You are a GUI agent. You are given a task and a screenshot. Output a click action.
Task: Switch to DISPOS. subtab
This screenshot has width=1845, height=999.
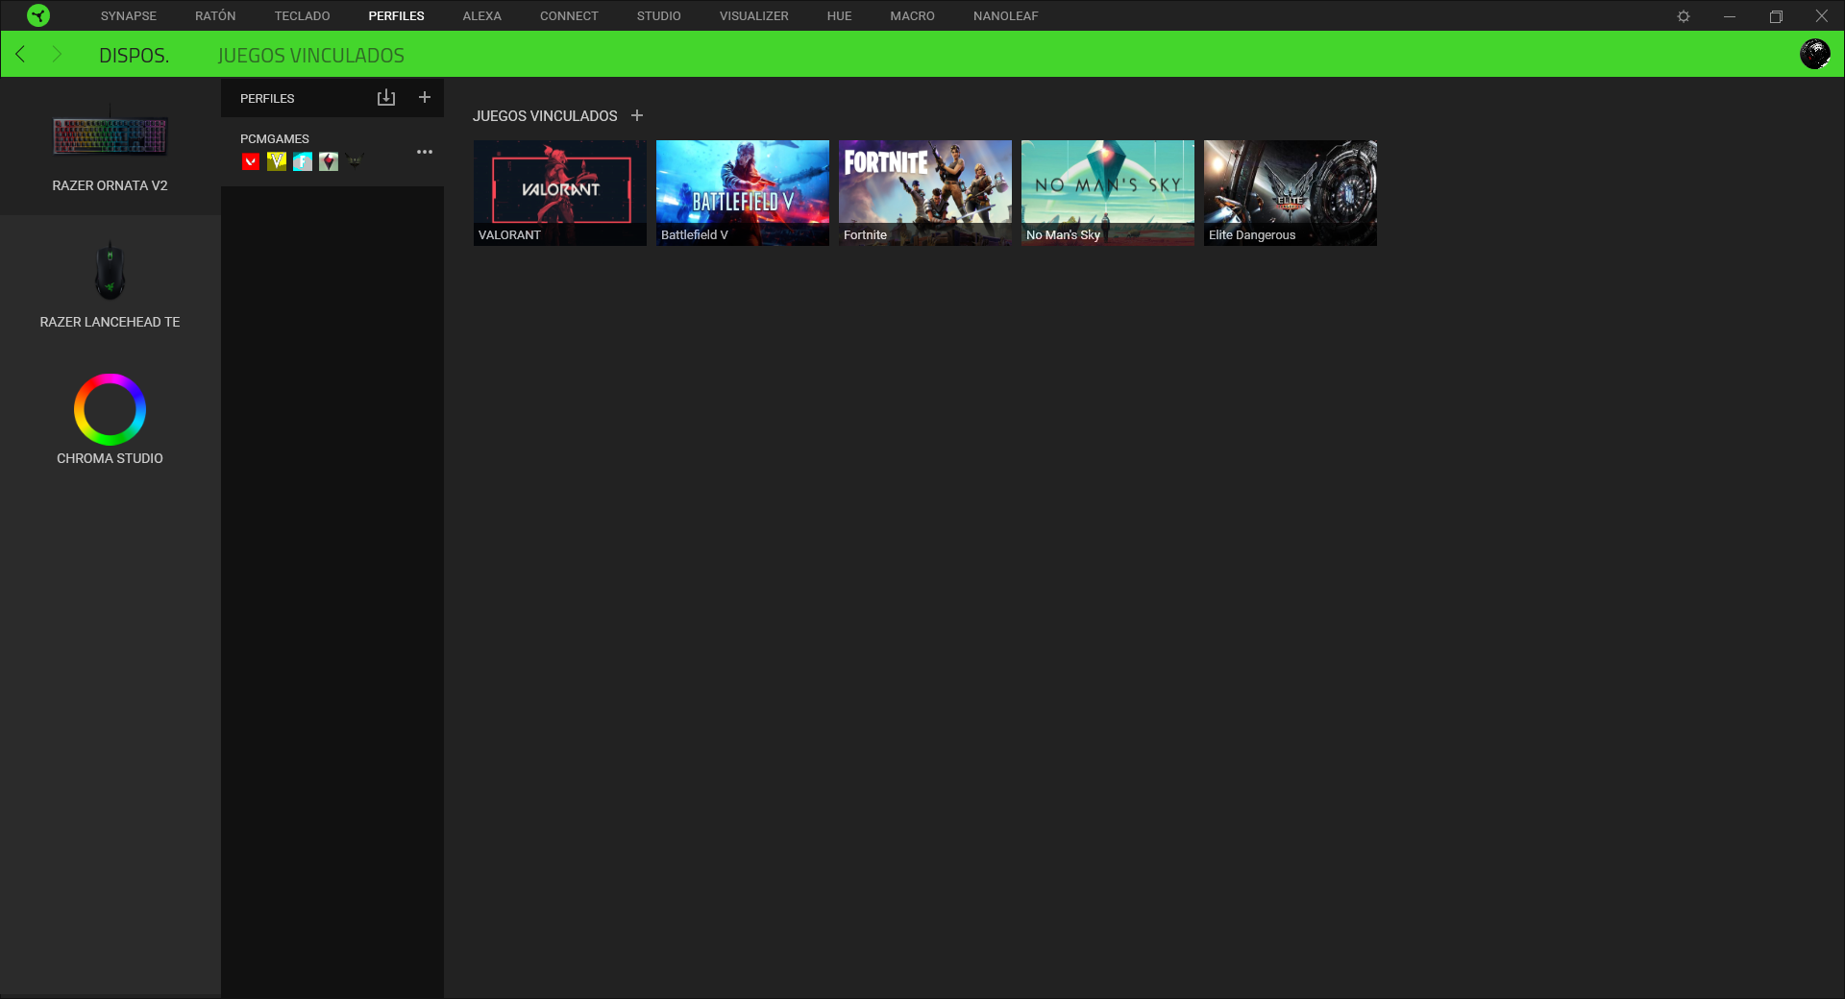134,56
